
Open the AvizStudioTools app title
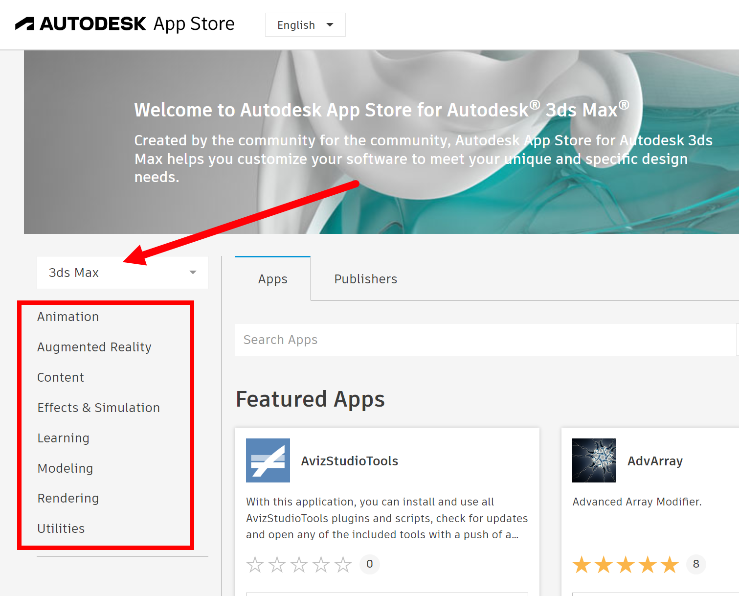[x=350, y=461]
